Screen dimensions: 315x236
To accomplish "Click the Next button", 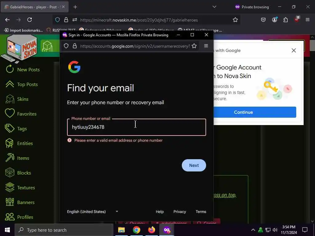I will (x=194, y=165).
